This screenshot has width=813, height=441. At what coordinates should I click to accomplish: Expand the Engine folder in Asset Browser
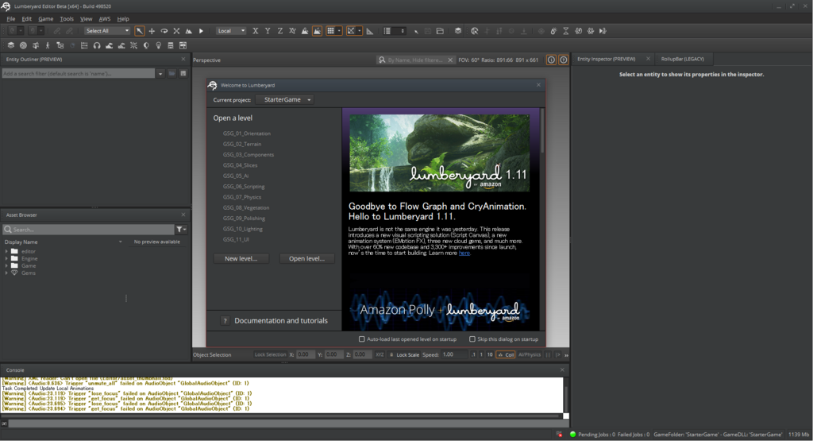point(7,258)
